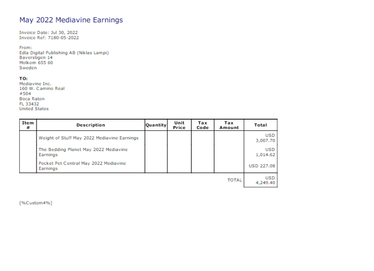Click the TOTAL label below the table
The image size is (374, 271).
(x=235, y=180)
